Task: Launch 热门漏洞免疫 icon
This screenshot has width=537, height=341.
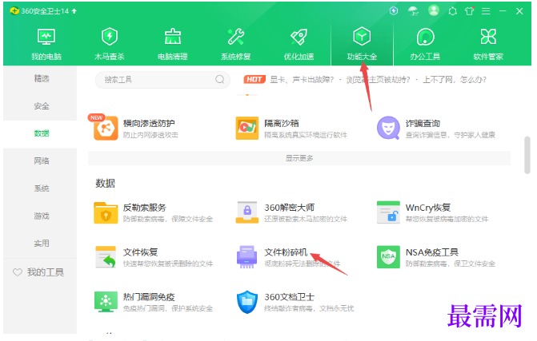Action: (106, 302)
